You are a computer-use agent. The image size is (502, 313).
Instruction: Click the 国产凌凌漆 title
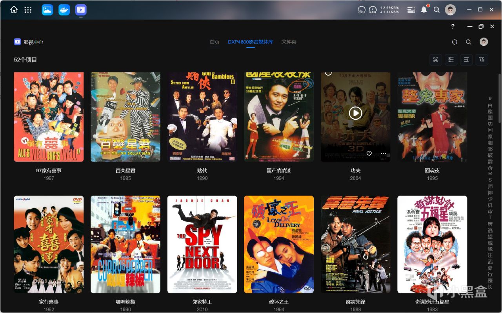coord(279,171)
